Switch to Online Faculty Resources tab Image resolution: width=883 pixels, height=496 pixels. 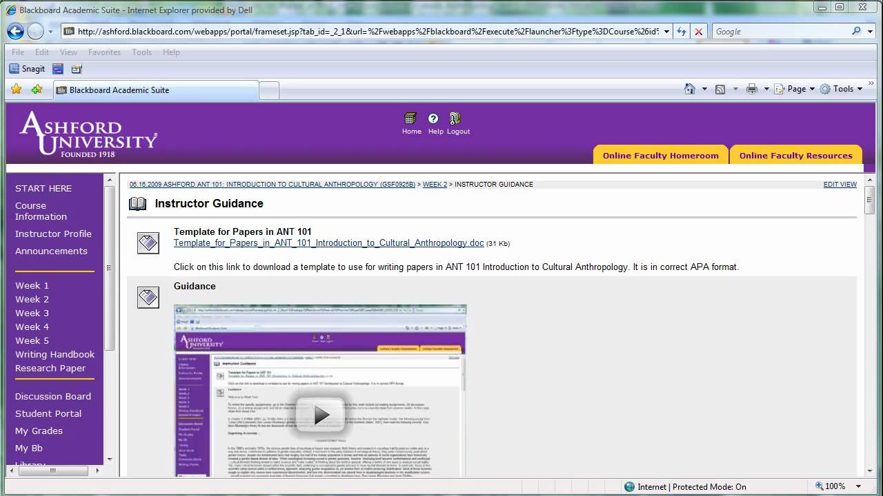(x=796, y=155)
